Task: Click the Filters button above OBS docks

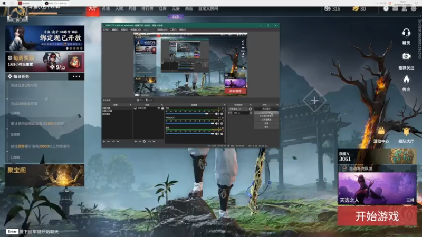Action: [149, 100]
